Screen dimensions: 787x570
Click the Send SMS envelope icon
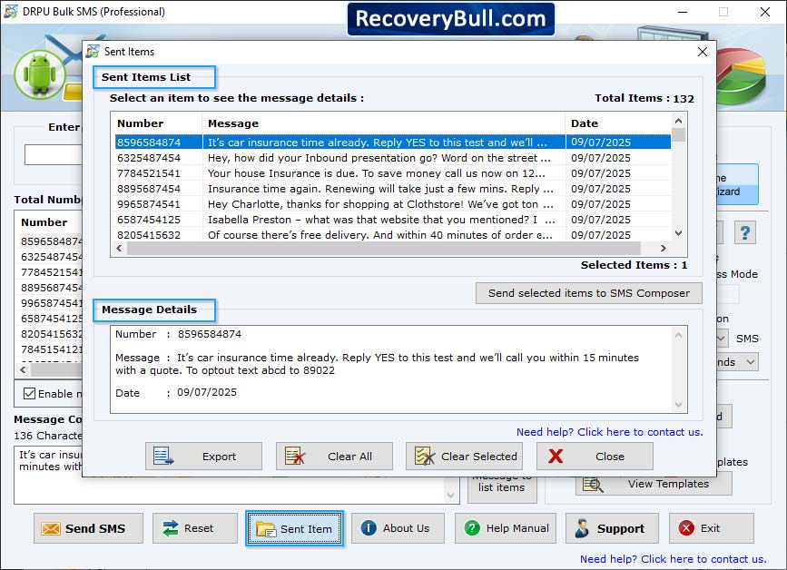(51, 528)
